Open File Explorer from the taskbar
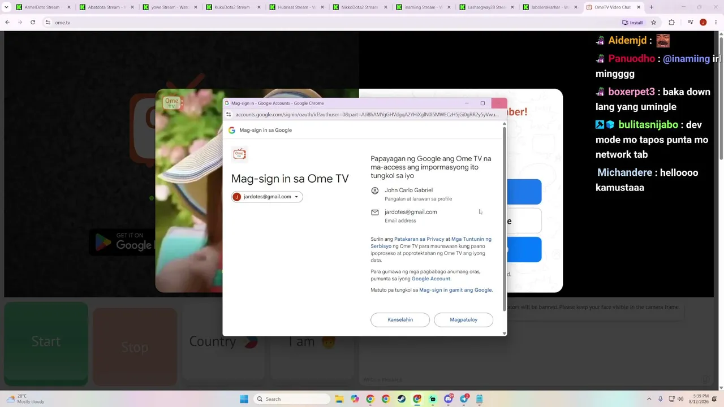 point(339,399)
